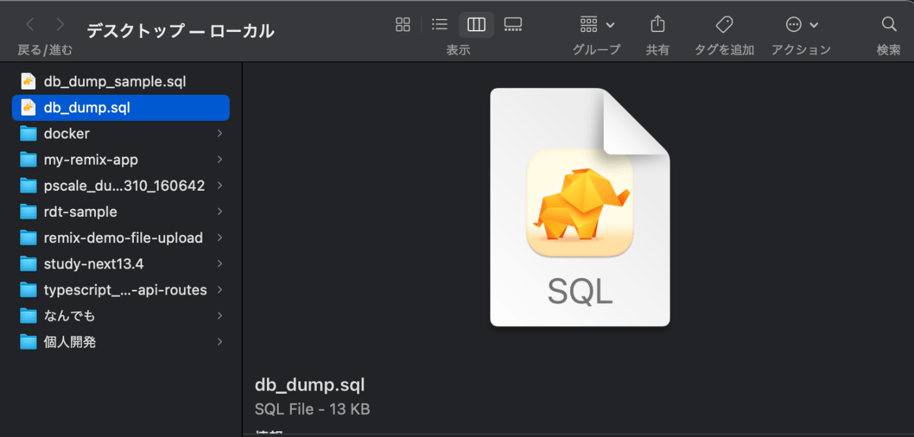Select the db_dump.sql row name
The width and height of the screenshot is (914, 437).
coord(87,108)
